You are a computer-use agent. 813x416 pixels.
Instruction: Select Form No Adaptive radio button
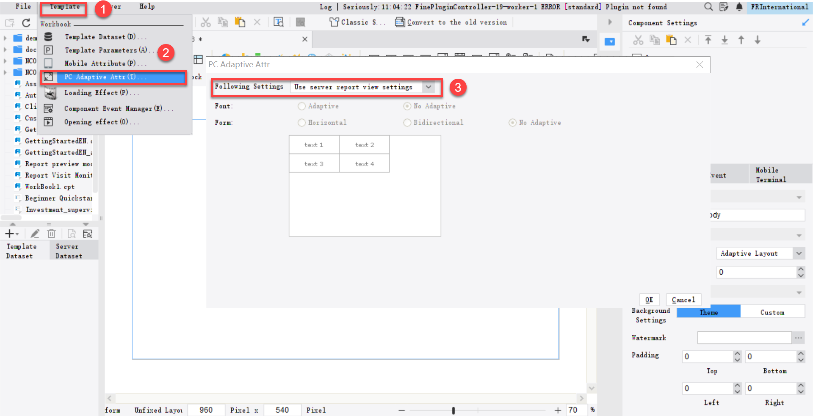(512, 123)
